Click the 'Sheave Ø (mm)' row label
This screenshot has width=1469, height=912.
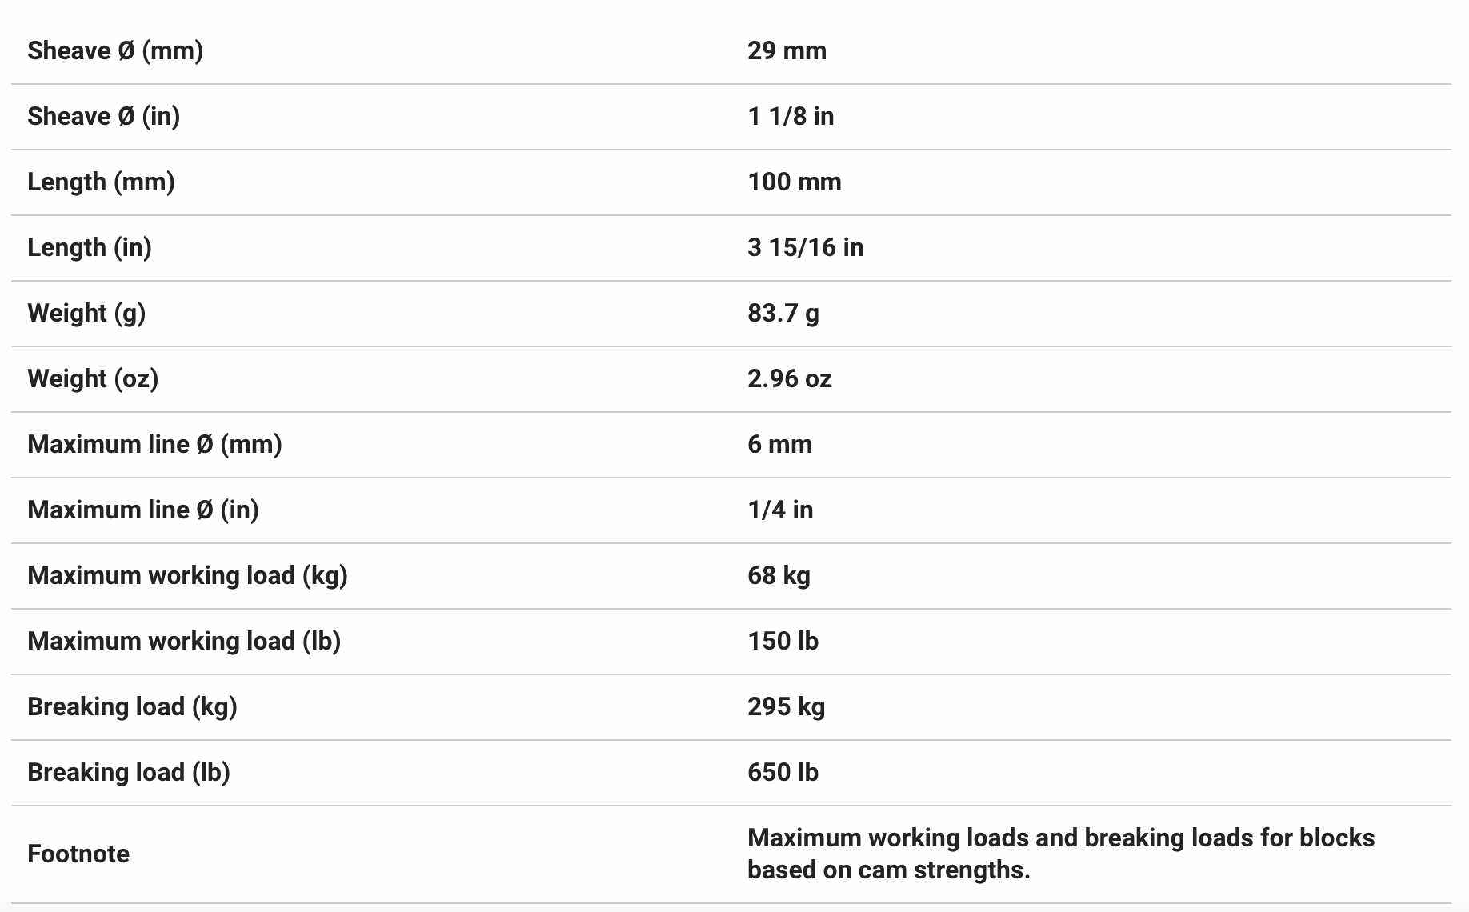(x=115, y=50)
